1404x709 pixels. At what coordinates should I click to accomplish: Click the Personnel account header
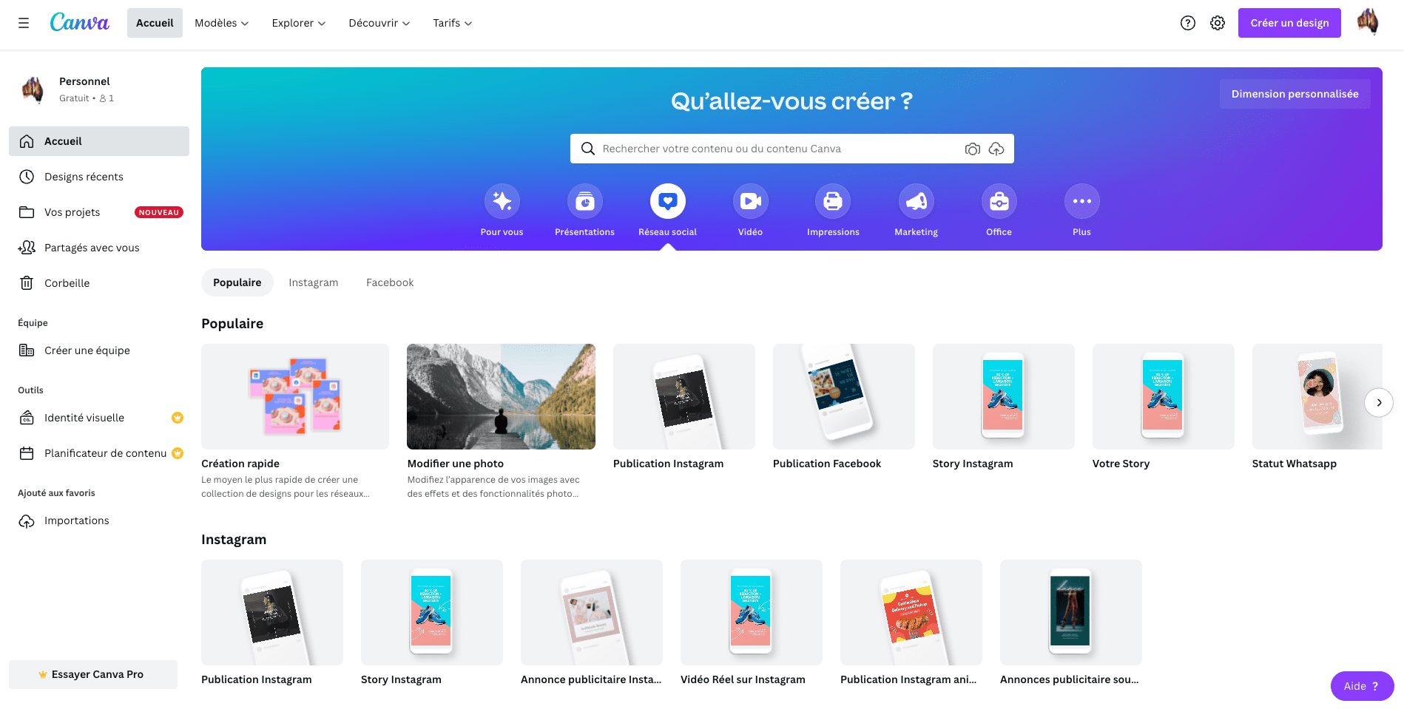coord(99,89)
